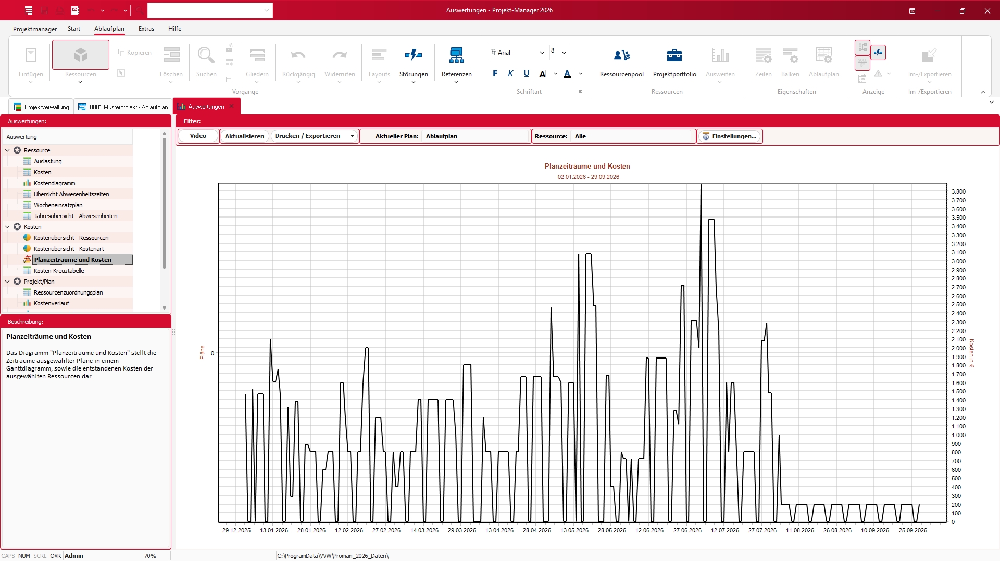Collapse the Kosten tree group

pos(7,227)
